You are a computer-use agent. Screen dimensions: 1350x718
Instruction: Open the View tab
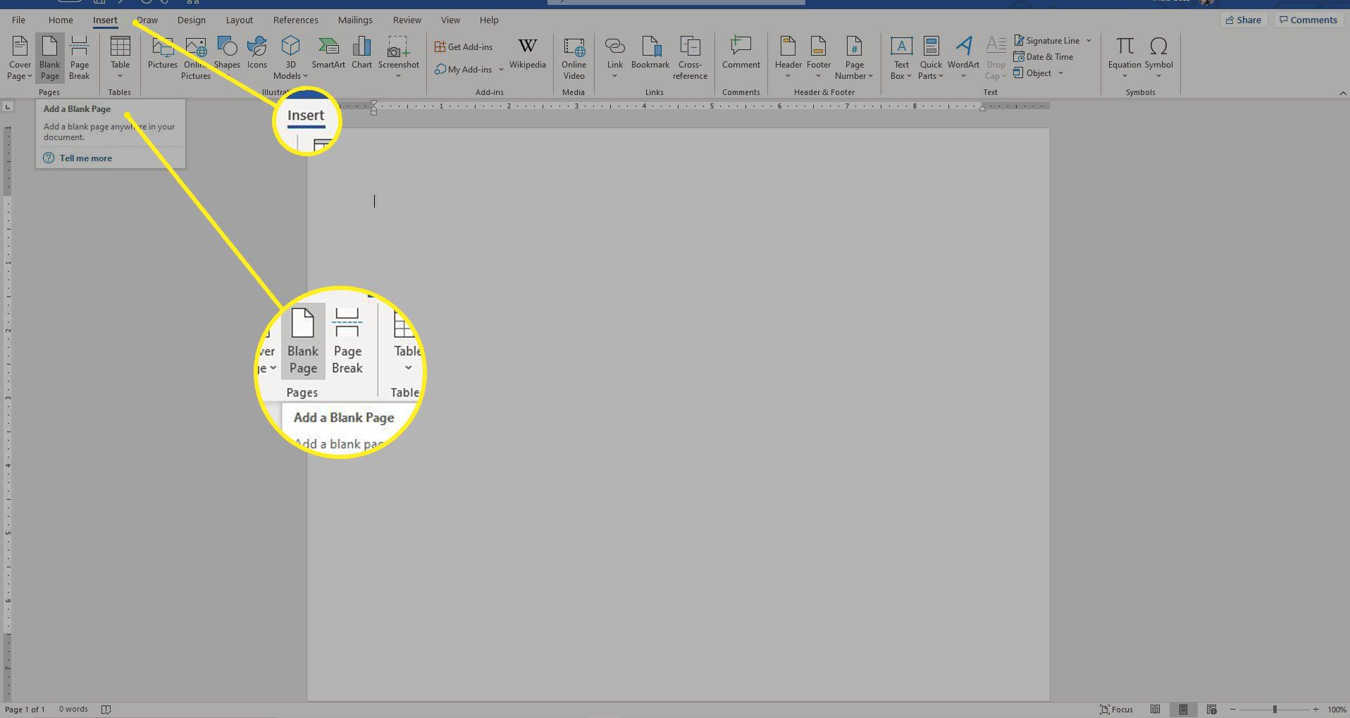[450, 20]
